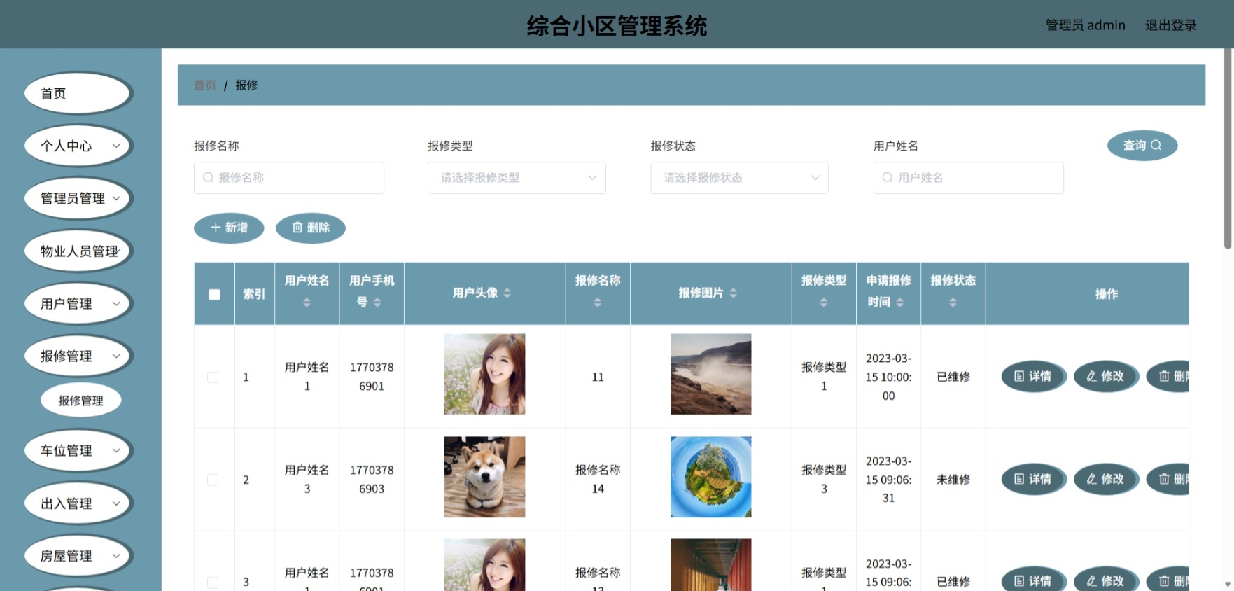This screenshot has width=1234, height=591.
Task: Click search icon in 报修名称 field
Action: 208,178
